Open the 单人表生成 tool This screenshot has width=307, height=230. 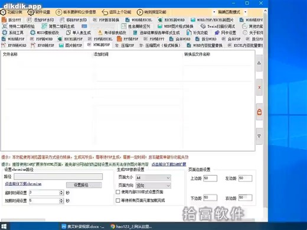pos(79,33)
